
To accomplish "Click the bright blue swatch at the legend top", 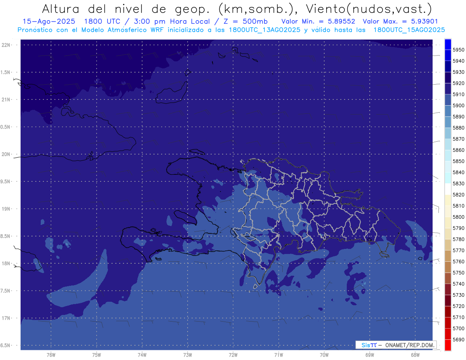I will point(447,44).
